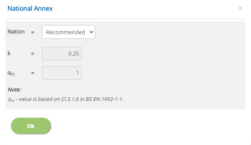Close the National Annex dialog

[240, 8]
